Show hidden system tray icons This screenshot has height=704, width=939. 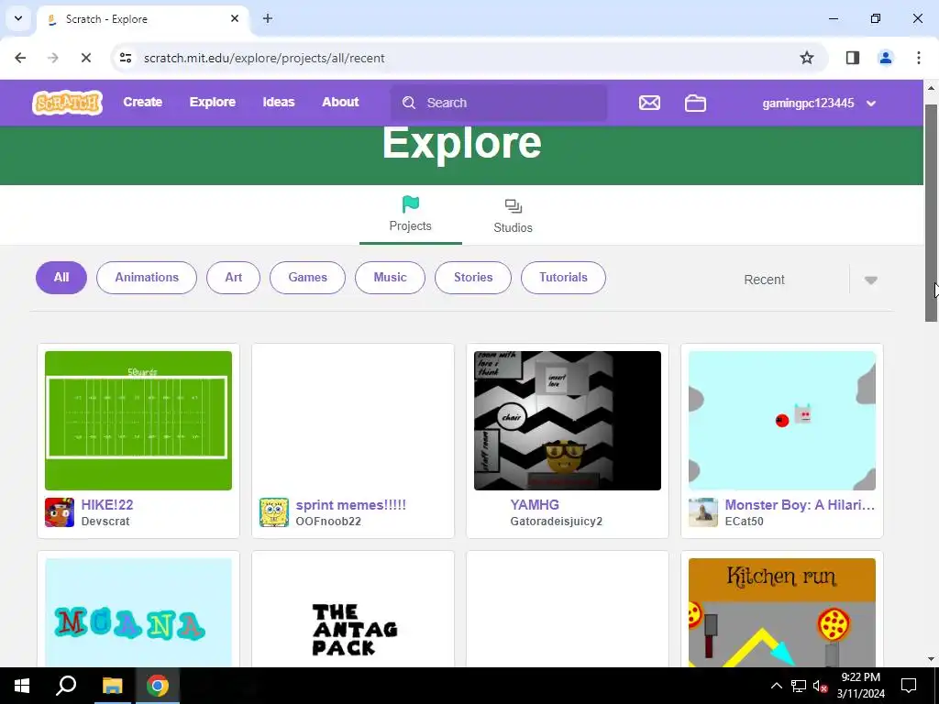[776, 686]
